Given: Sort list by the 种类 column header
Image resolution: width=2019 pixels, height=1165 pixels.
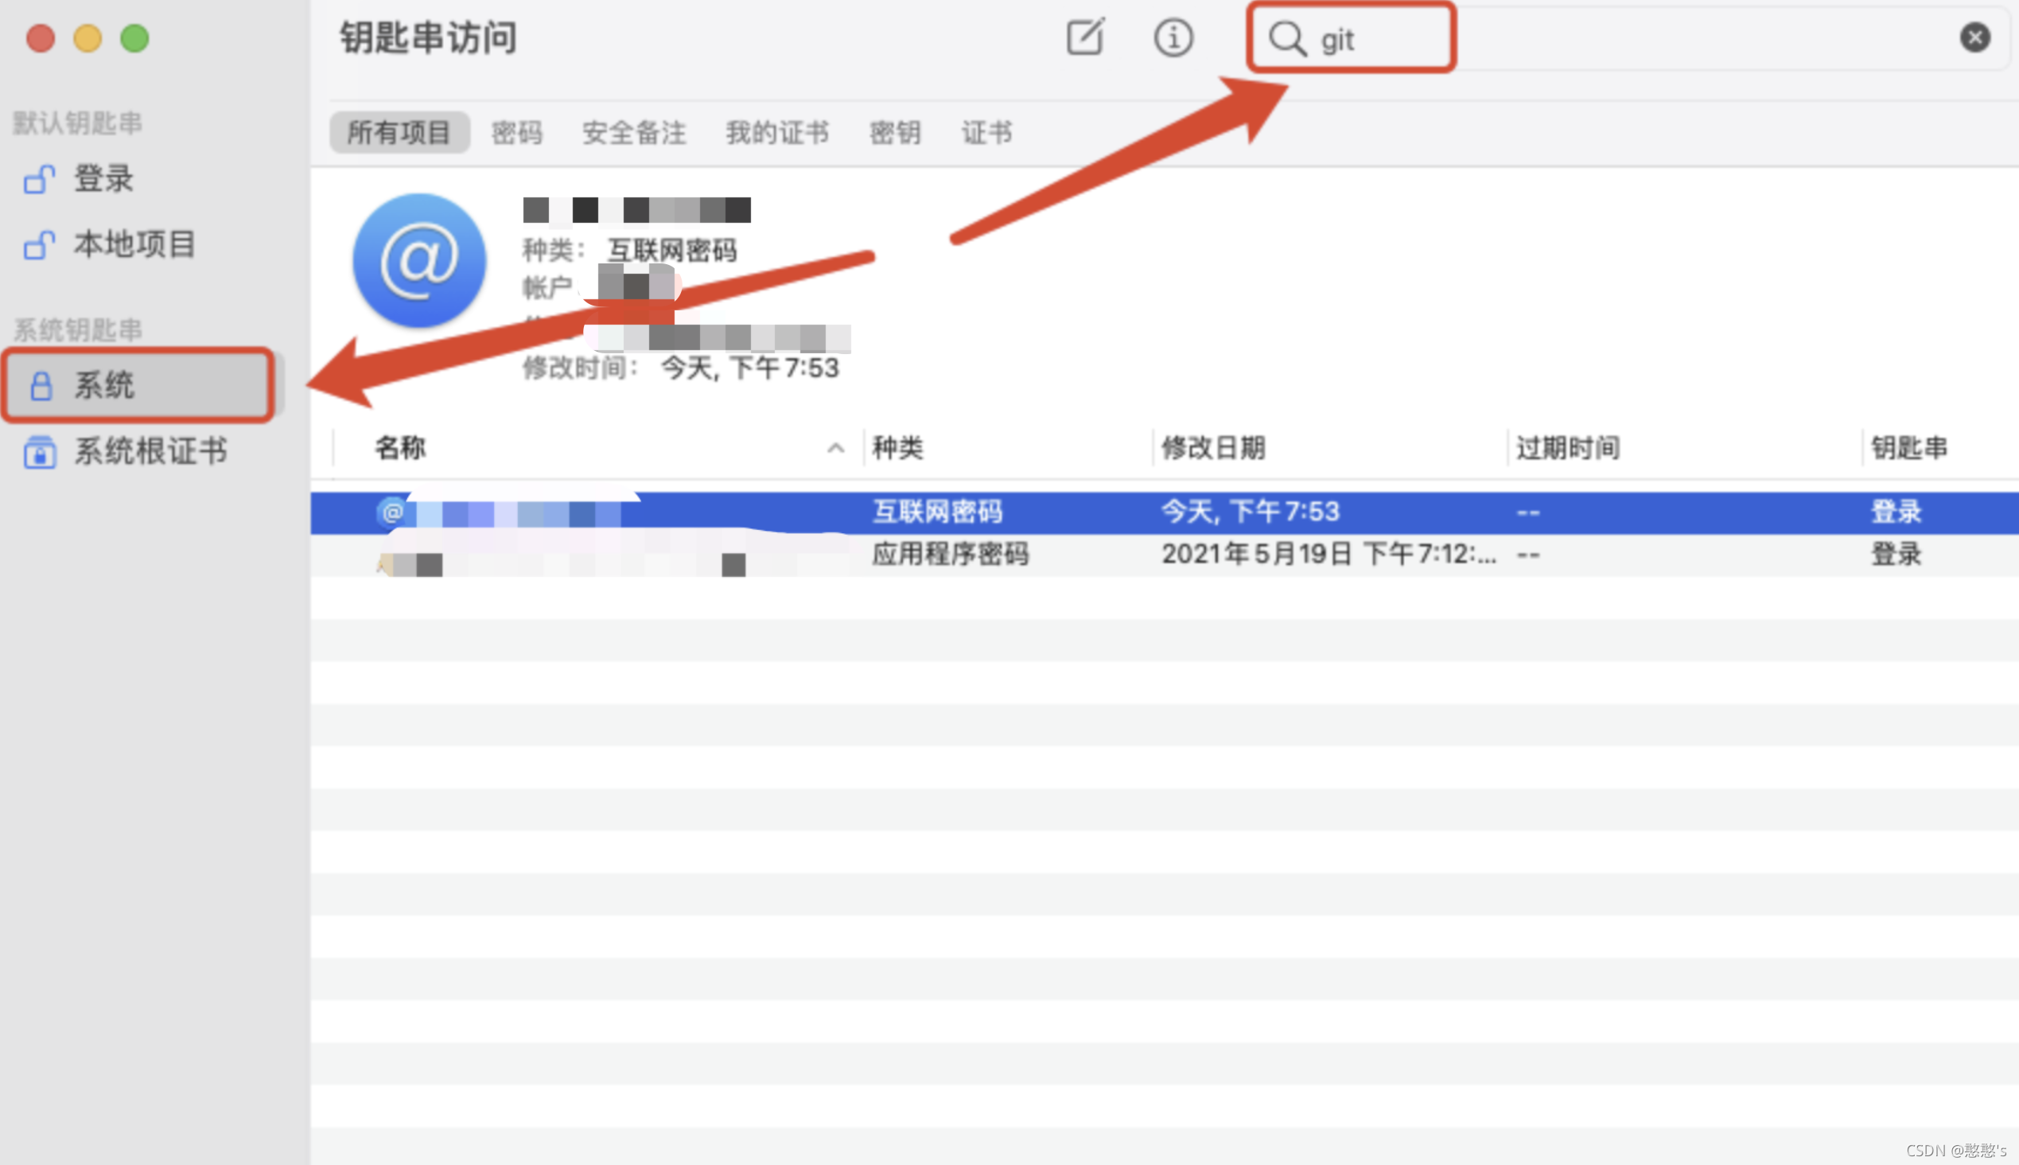Looking at the screenshot, I should point(897,447).
